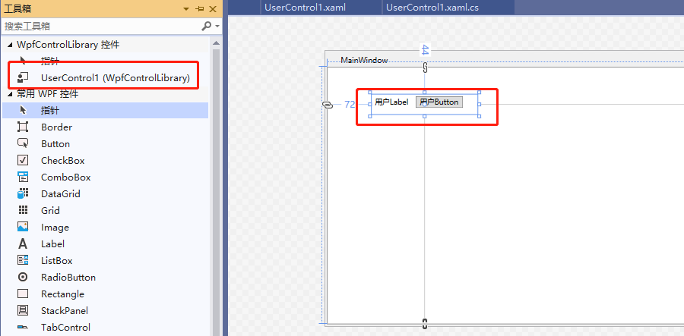Select the Rectangle control icon

pos(23,294)
